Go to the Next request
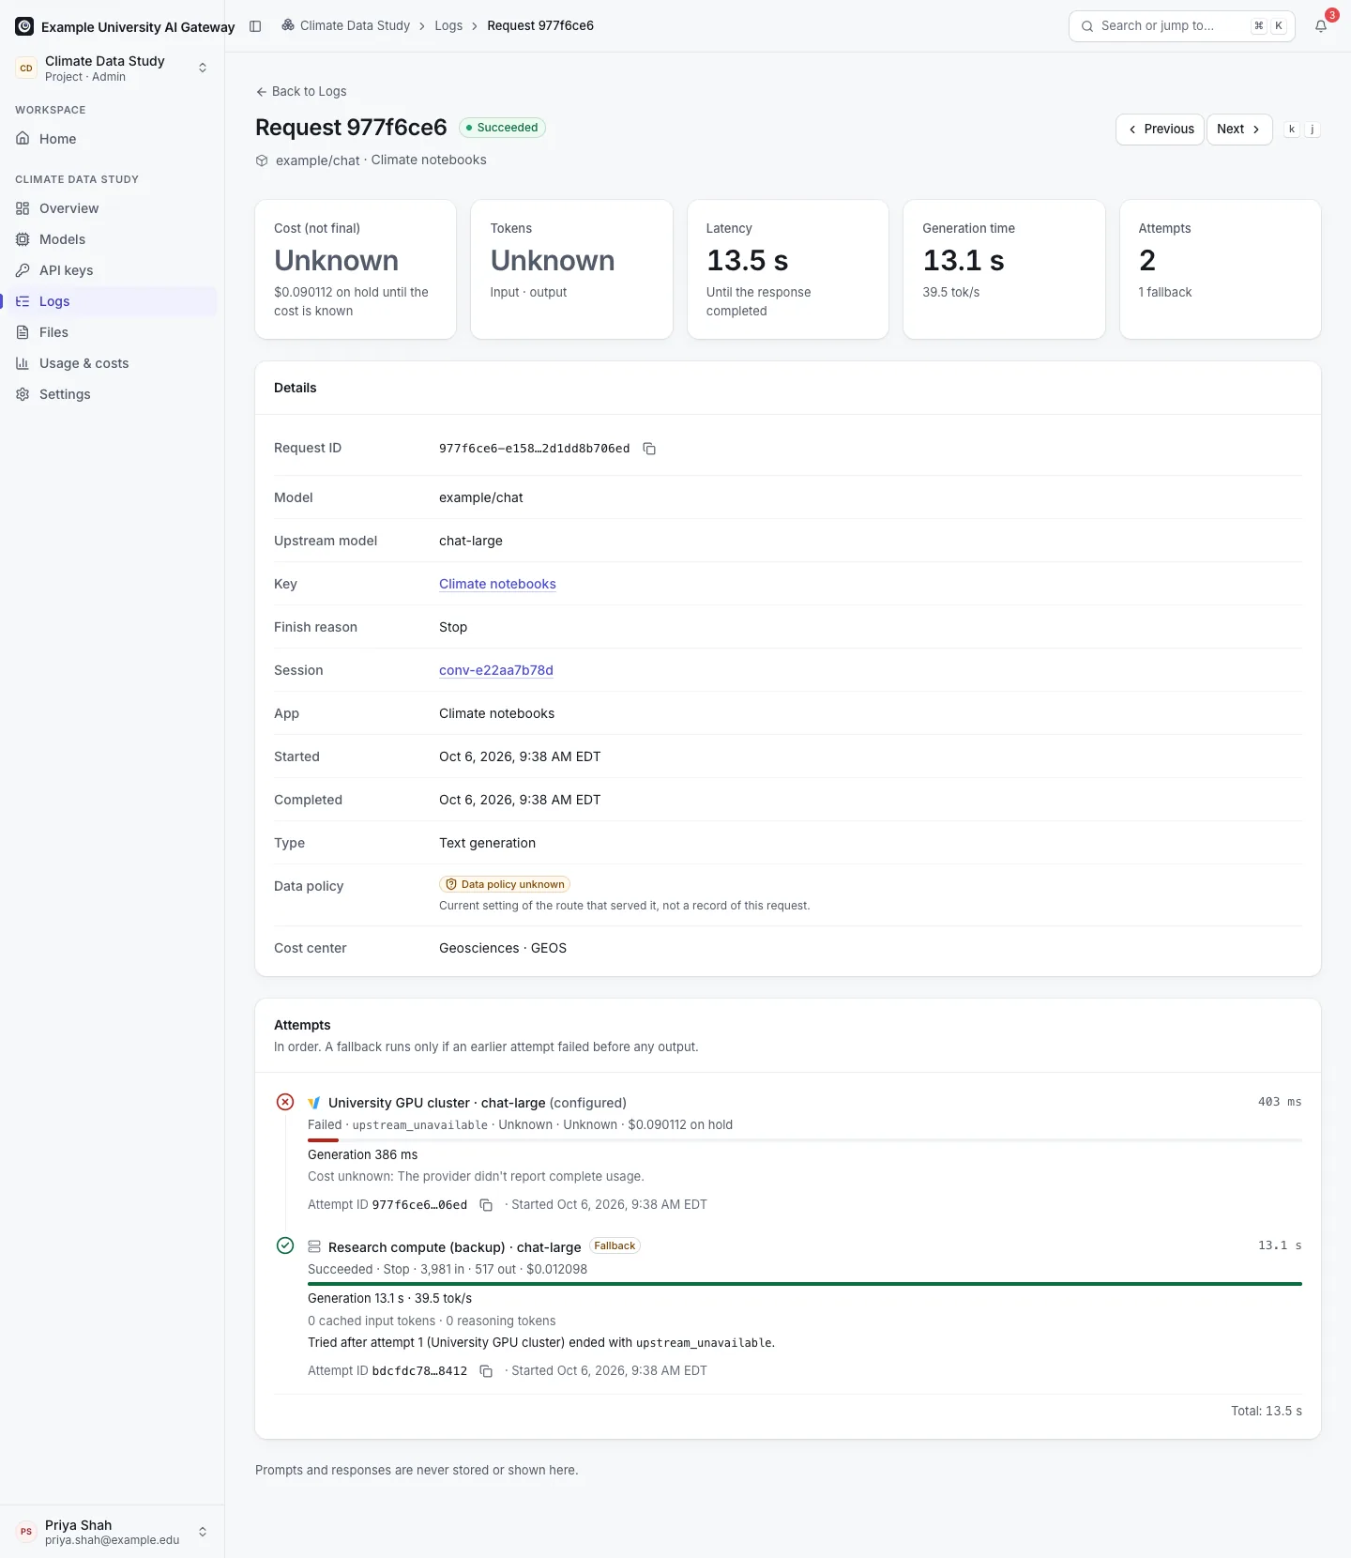The height and width of the screenshot is (1558, 1351). 1239,130
